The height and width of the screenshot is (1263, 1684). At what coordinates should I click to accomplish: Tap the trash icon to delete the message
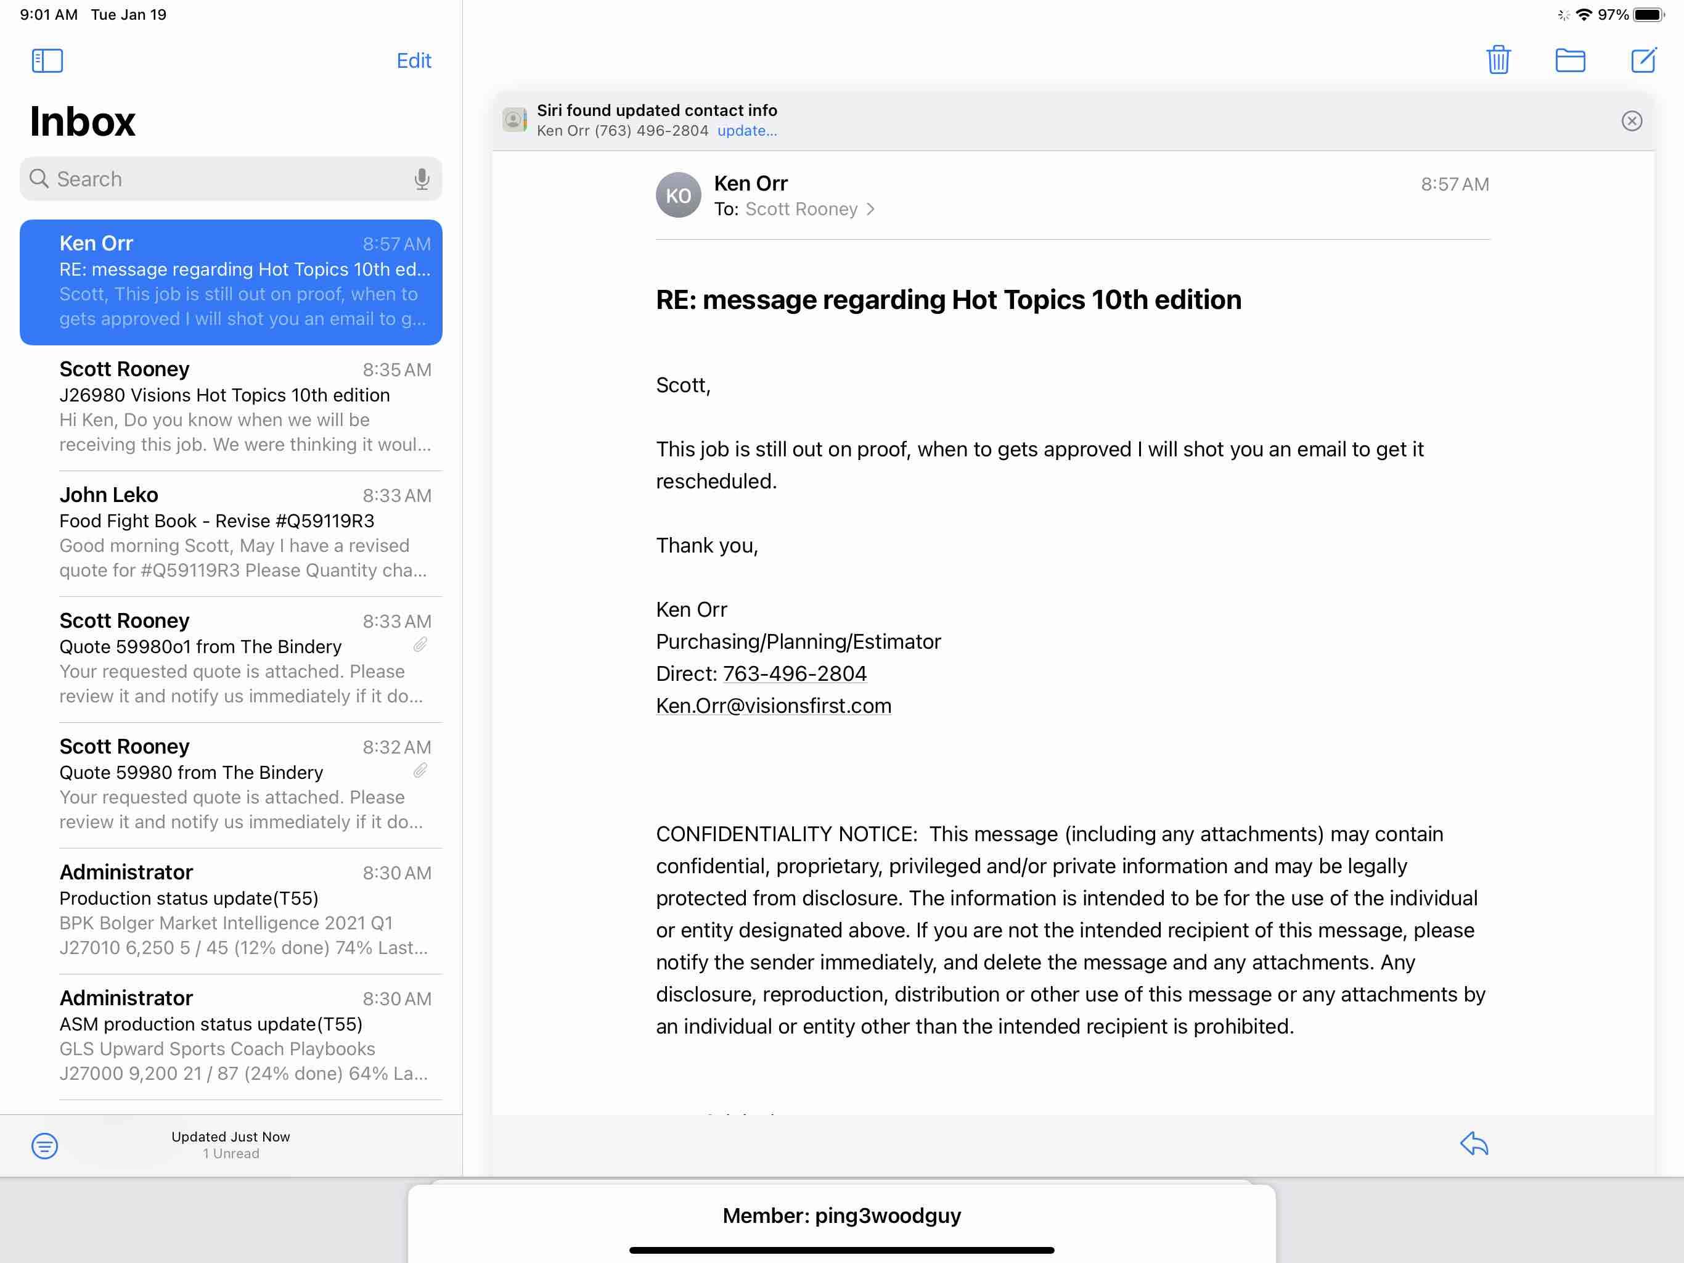click(x=1498, y=60)
